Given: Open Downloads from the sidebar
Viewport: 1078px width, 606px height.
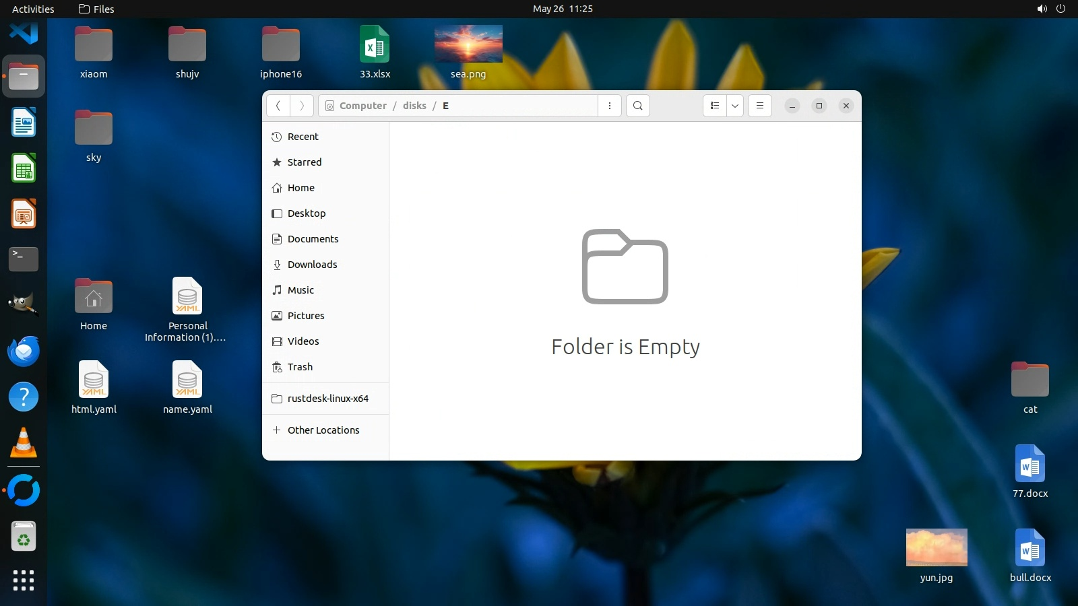Looking at the screenshot, I should pyautogui.click(x=312, y=265).
